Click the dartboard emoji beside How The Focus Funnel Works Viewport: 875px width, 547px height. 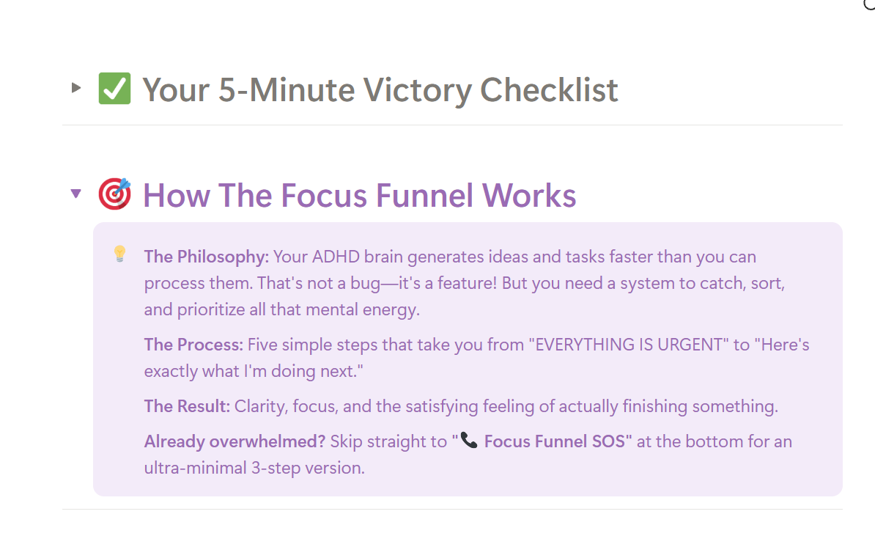(x=114, y=194)
